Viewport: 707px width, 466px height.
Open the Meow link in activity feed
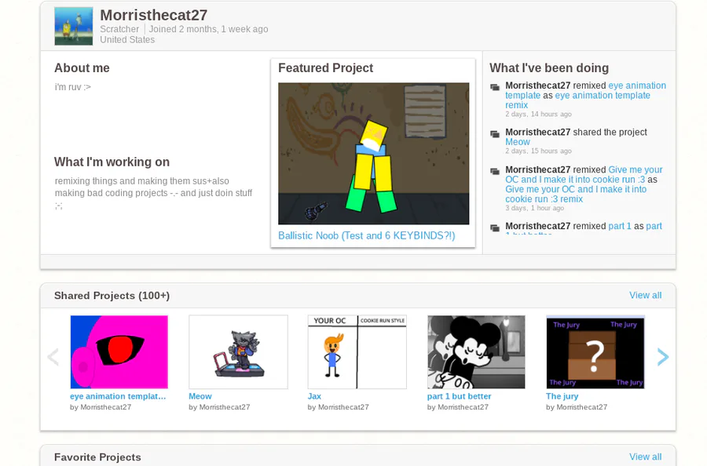(517, 142)
